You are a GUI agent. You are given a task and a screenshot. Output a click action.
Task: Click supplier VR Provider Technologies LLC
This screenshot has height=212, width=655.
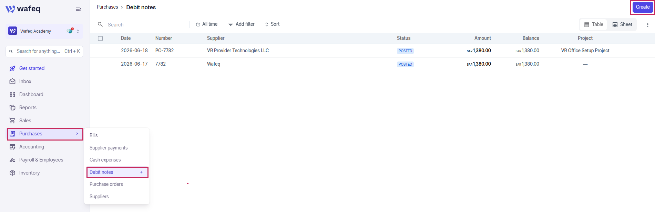point(238,51)
